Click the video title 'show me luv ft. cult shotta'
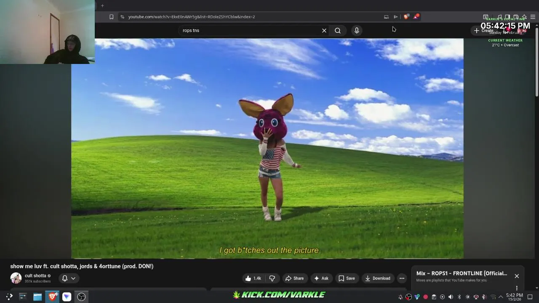Screen dimensions: 539x303 tap(82, 266)
